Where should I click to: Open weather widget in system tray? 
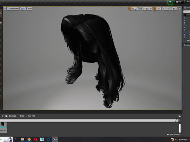(179, 139)
